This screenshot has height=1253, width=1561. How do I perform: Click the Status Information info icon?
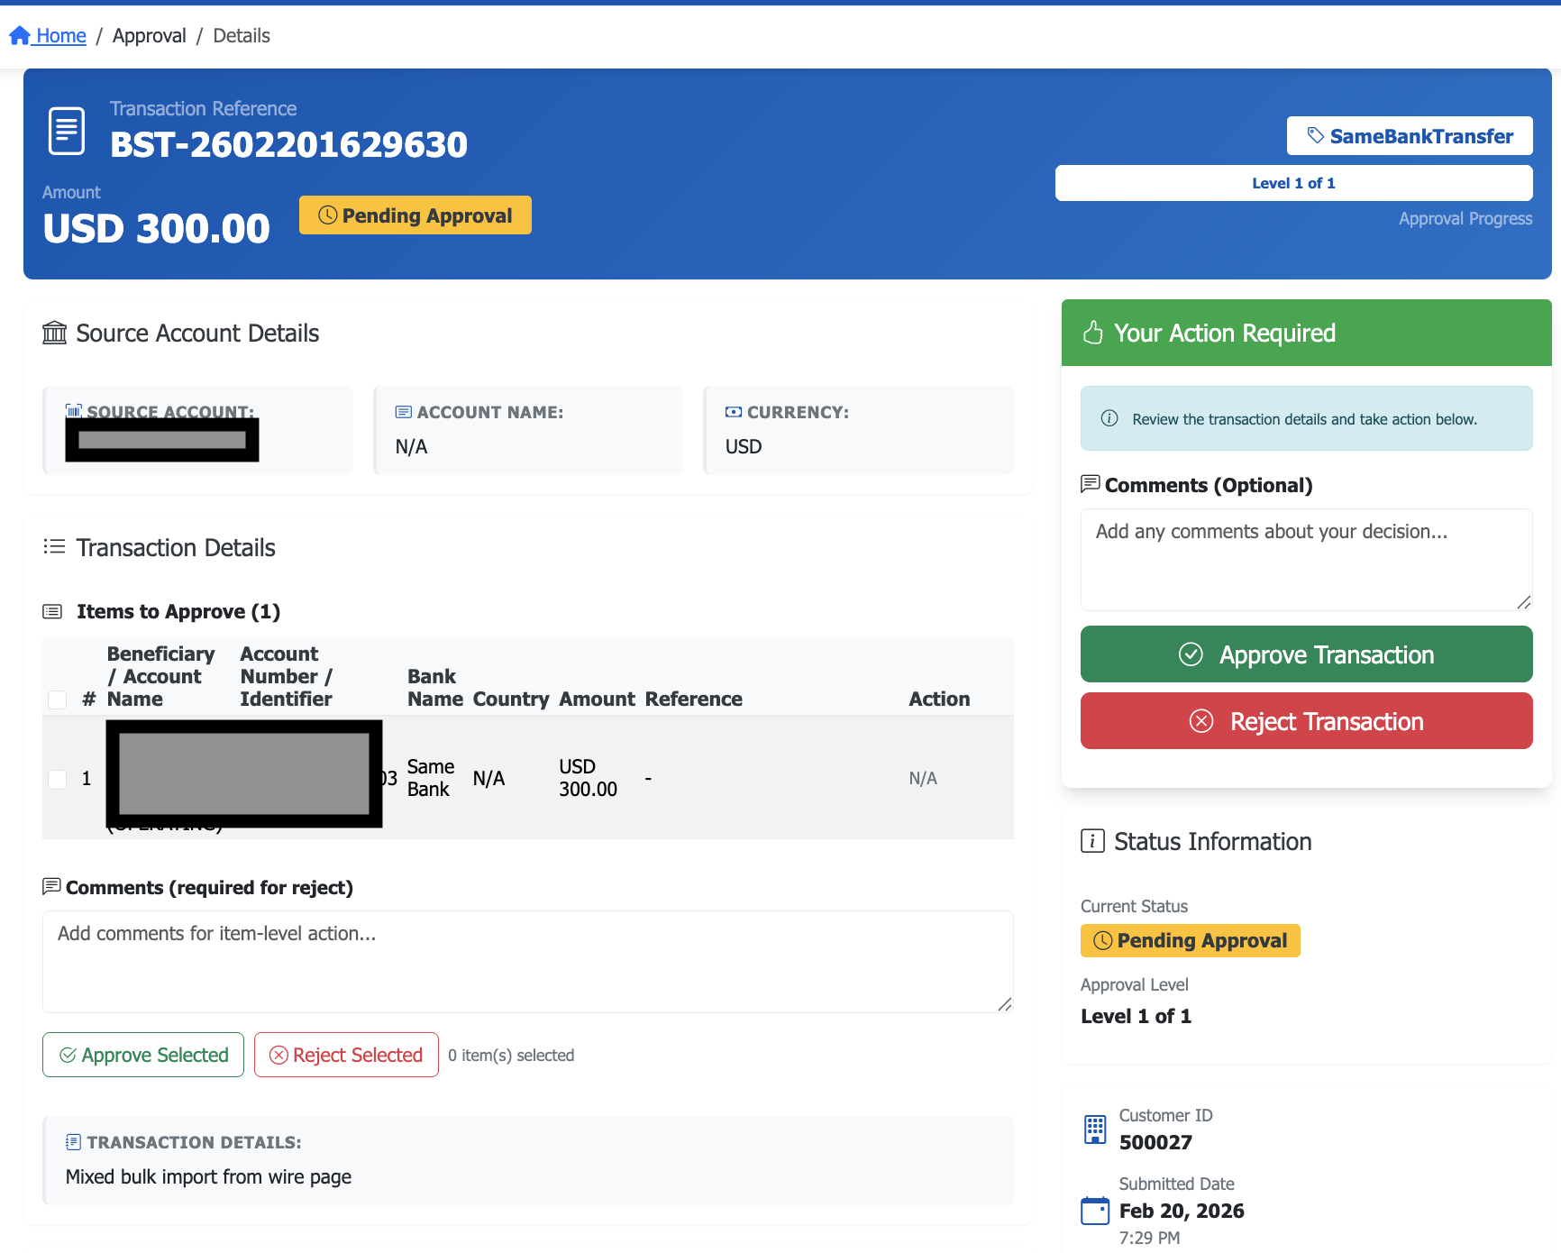click(x=1092, y=841)
